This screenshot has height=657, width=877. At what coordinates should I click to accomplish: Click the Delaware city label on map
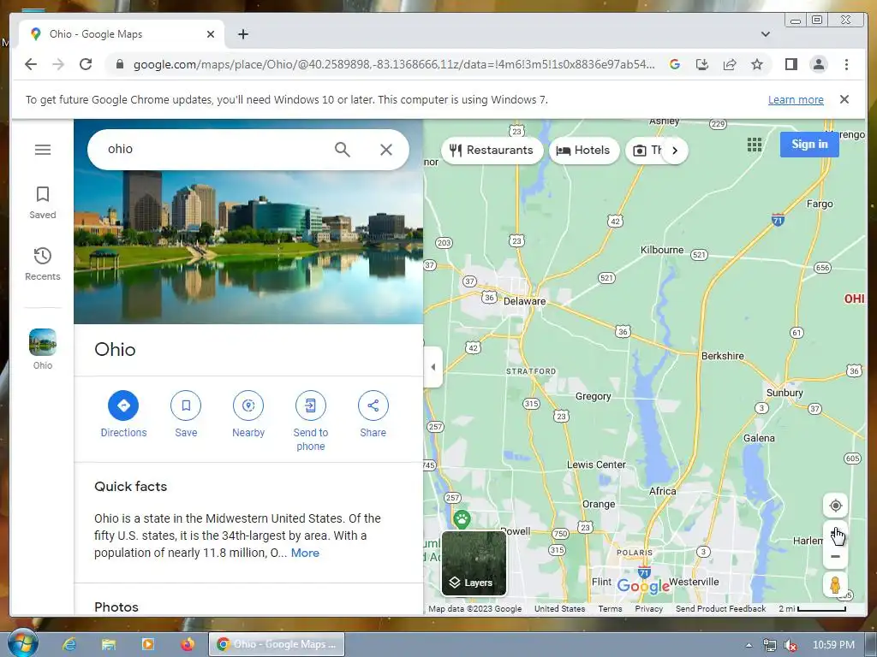524,301
